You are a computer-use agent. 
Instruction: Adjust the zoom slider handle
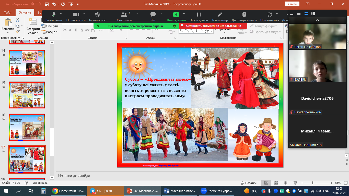coord(312,183)
